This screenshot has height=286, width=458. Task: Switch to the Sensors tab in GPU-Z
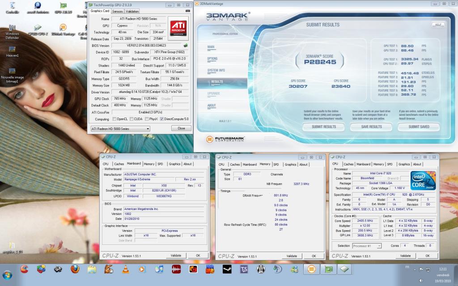(x=118, y=11)
